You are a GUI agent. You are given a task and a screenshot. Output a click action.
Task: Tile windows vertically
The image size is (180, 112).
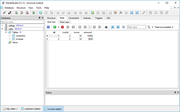pyautogui.click(x=161, y=13)
